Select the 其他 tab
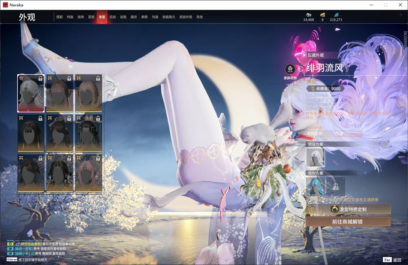Screen dimensions: 408x265 pos(200,17)
